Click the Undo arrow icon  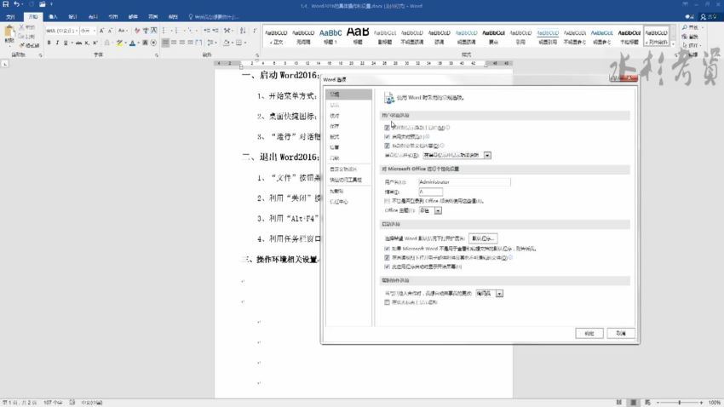point(17,4)
